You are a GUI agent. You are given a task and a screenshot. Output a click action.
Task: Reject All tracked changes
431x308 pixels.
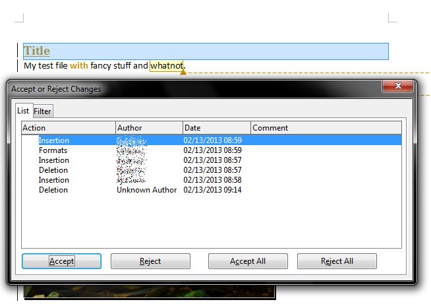337,261
